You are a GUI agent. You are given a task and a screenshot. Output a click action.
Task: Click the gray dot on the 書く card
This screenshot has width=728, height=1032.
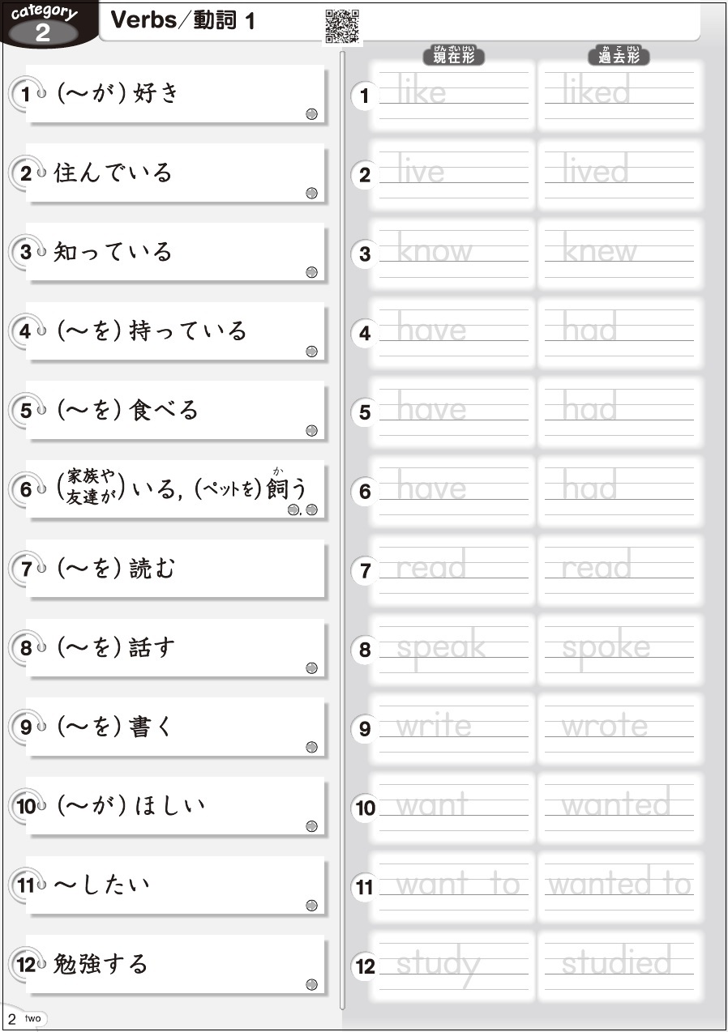[x=311, y=748]
